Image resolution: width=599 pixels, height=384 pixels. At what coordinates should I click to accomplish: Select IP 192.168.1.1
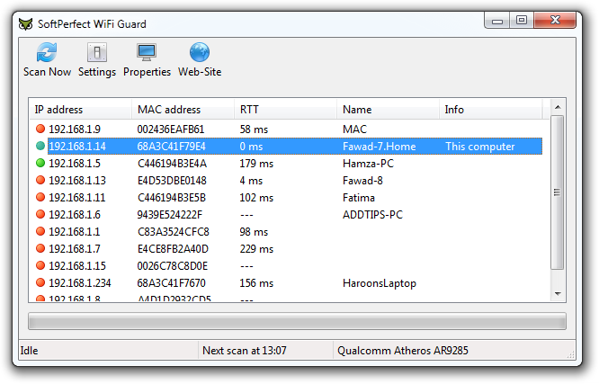pos(74,232)
